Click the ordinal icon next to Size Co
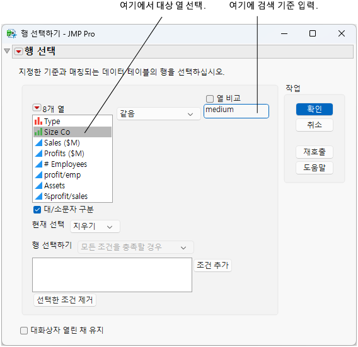Viewport: 358px width, 347px height. pos(38,132)
